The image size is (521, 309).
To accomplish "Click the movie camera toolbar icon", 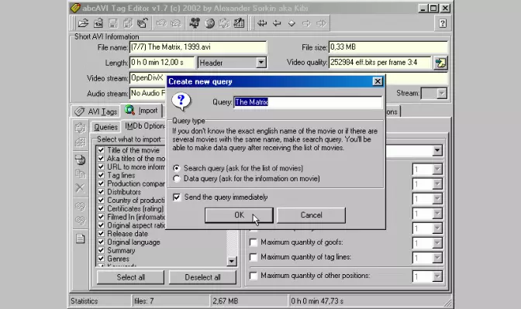I will pyautogui.click(x=195, y=23).
